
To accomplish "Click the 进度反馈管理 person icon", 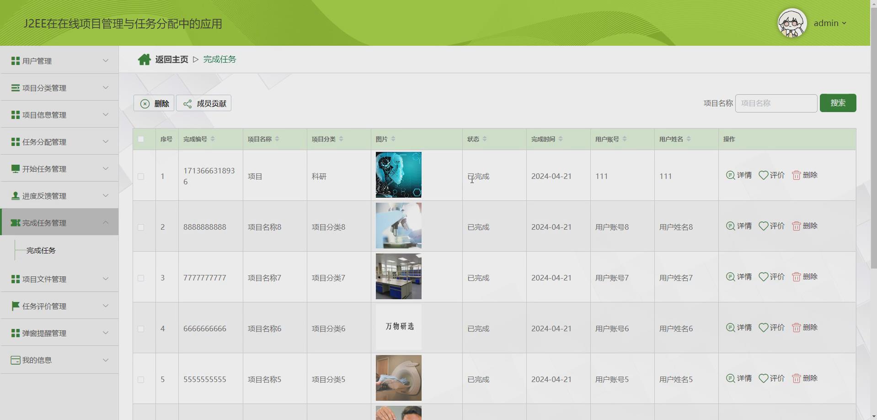I will [16, 196].
